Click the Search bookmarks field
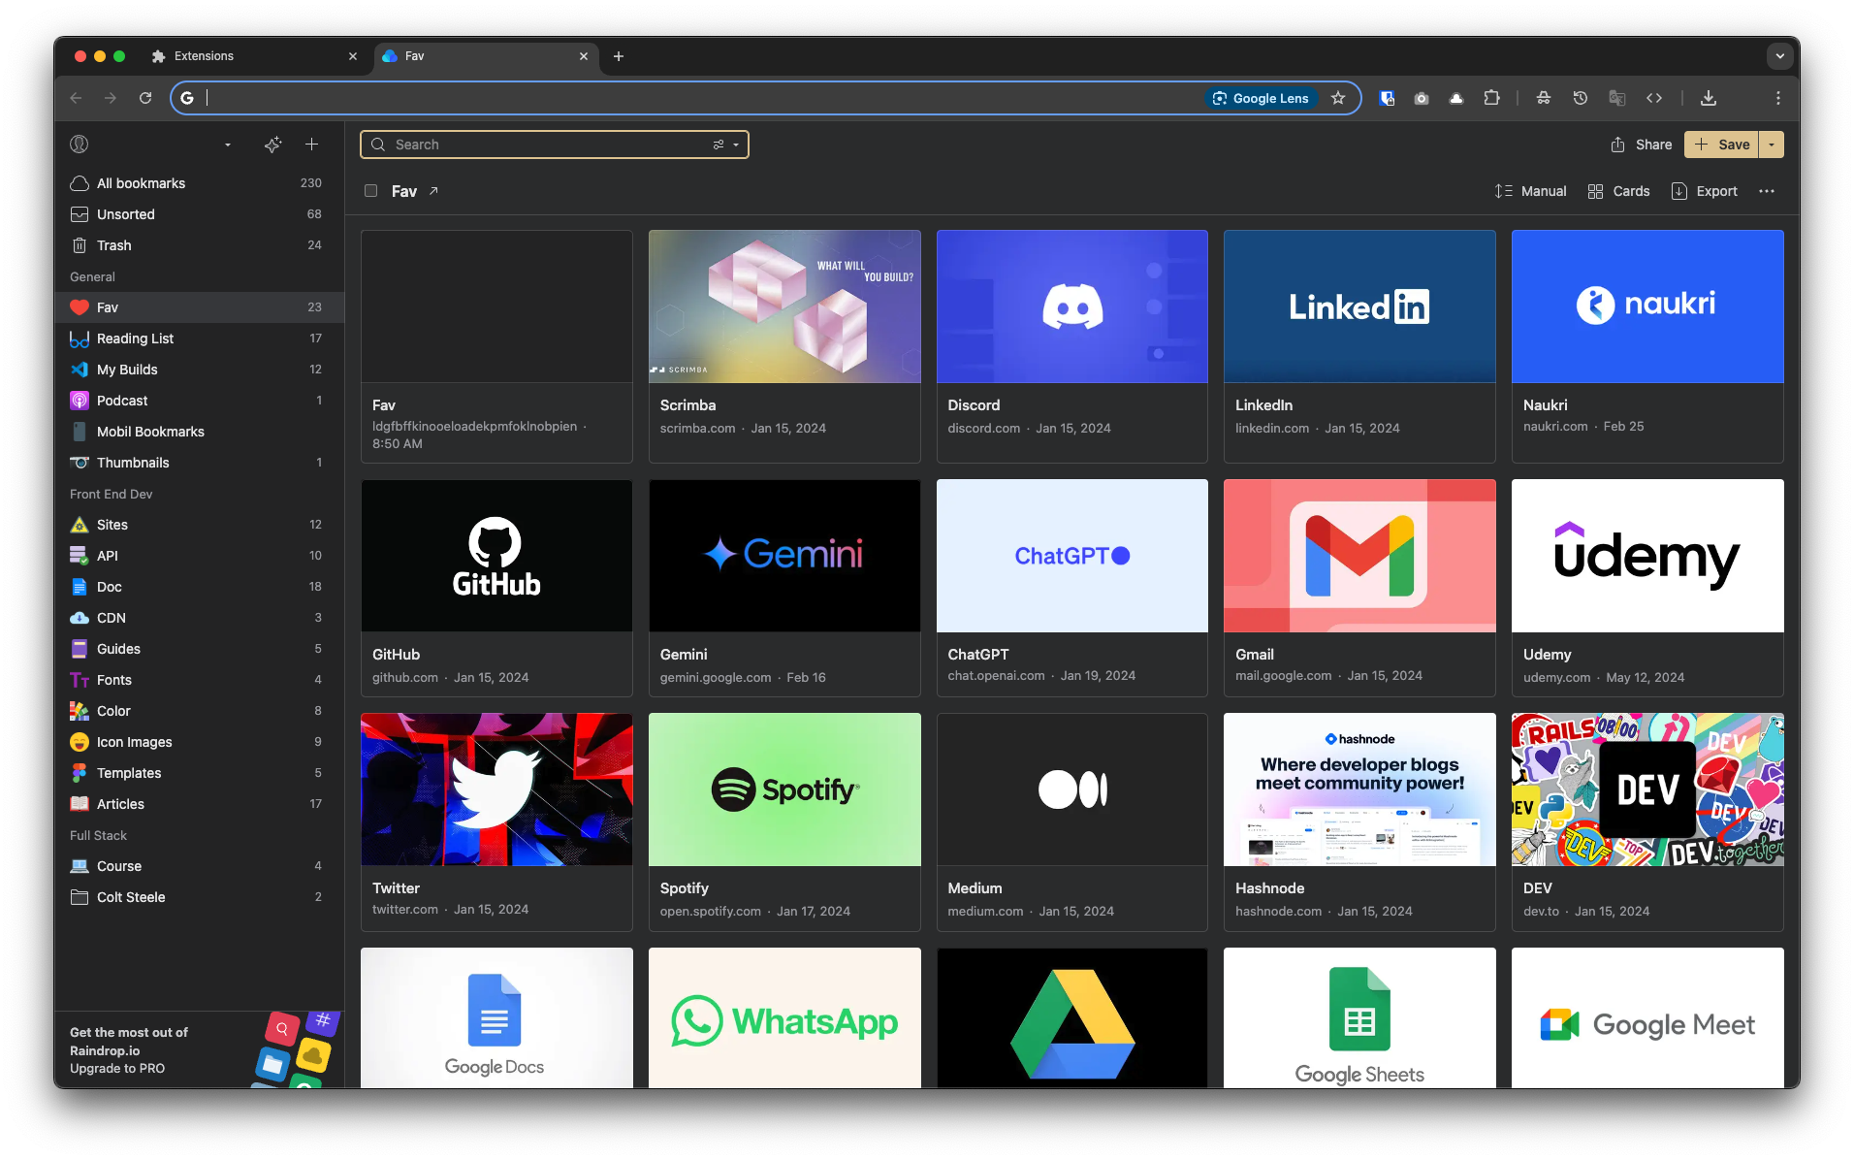The height and width of the screenshot is (1160, 1854). point(555,145)
